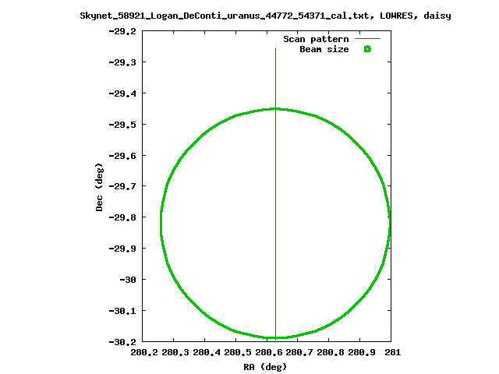Click the green Beam size legend marker
The height and width of the screenshot is (374, 499).
coord(367,49)
